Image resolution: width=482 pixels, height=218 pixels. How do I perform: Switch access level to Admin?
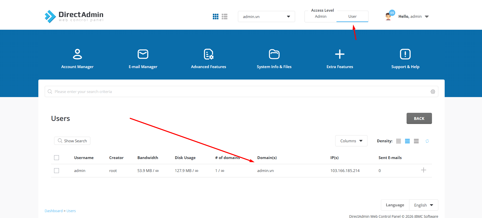point(320,17)
